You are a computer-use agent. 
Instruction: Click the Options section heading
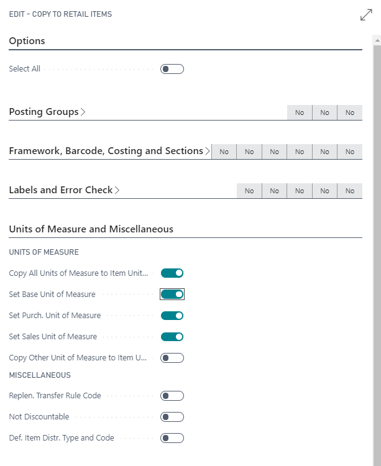click(27, 41)
